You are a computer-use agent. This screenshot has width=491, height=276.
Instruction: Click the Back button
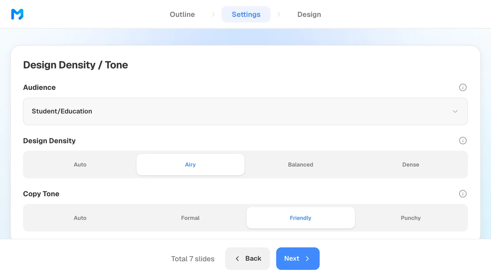pos(248,259)
